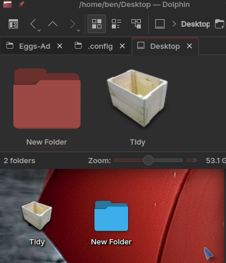Switch to Details tree view mode
Viewport: 226px width, 263px height.
[136, 24]
